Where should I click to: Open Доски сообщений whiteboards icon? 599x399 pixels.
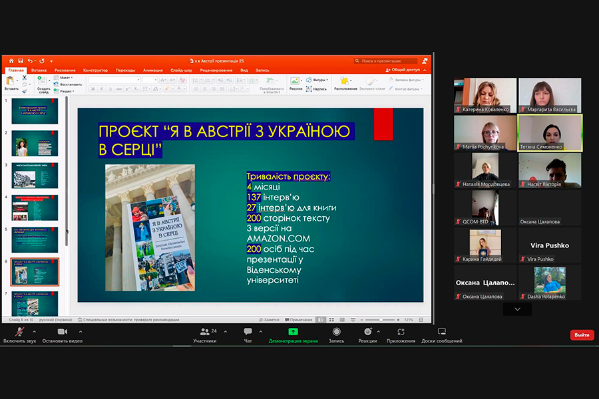(x=441, y=331)
